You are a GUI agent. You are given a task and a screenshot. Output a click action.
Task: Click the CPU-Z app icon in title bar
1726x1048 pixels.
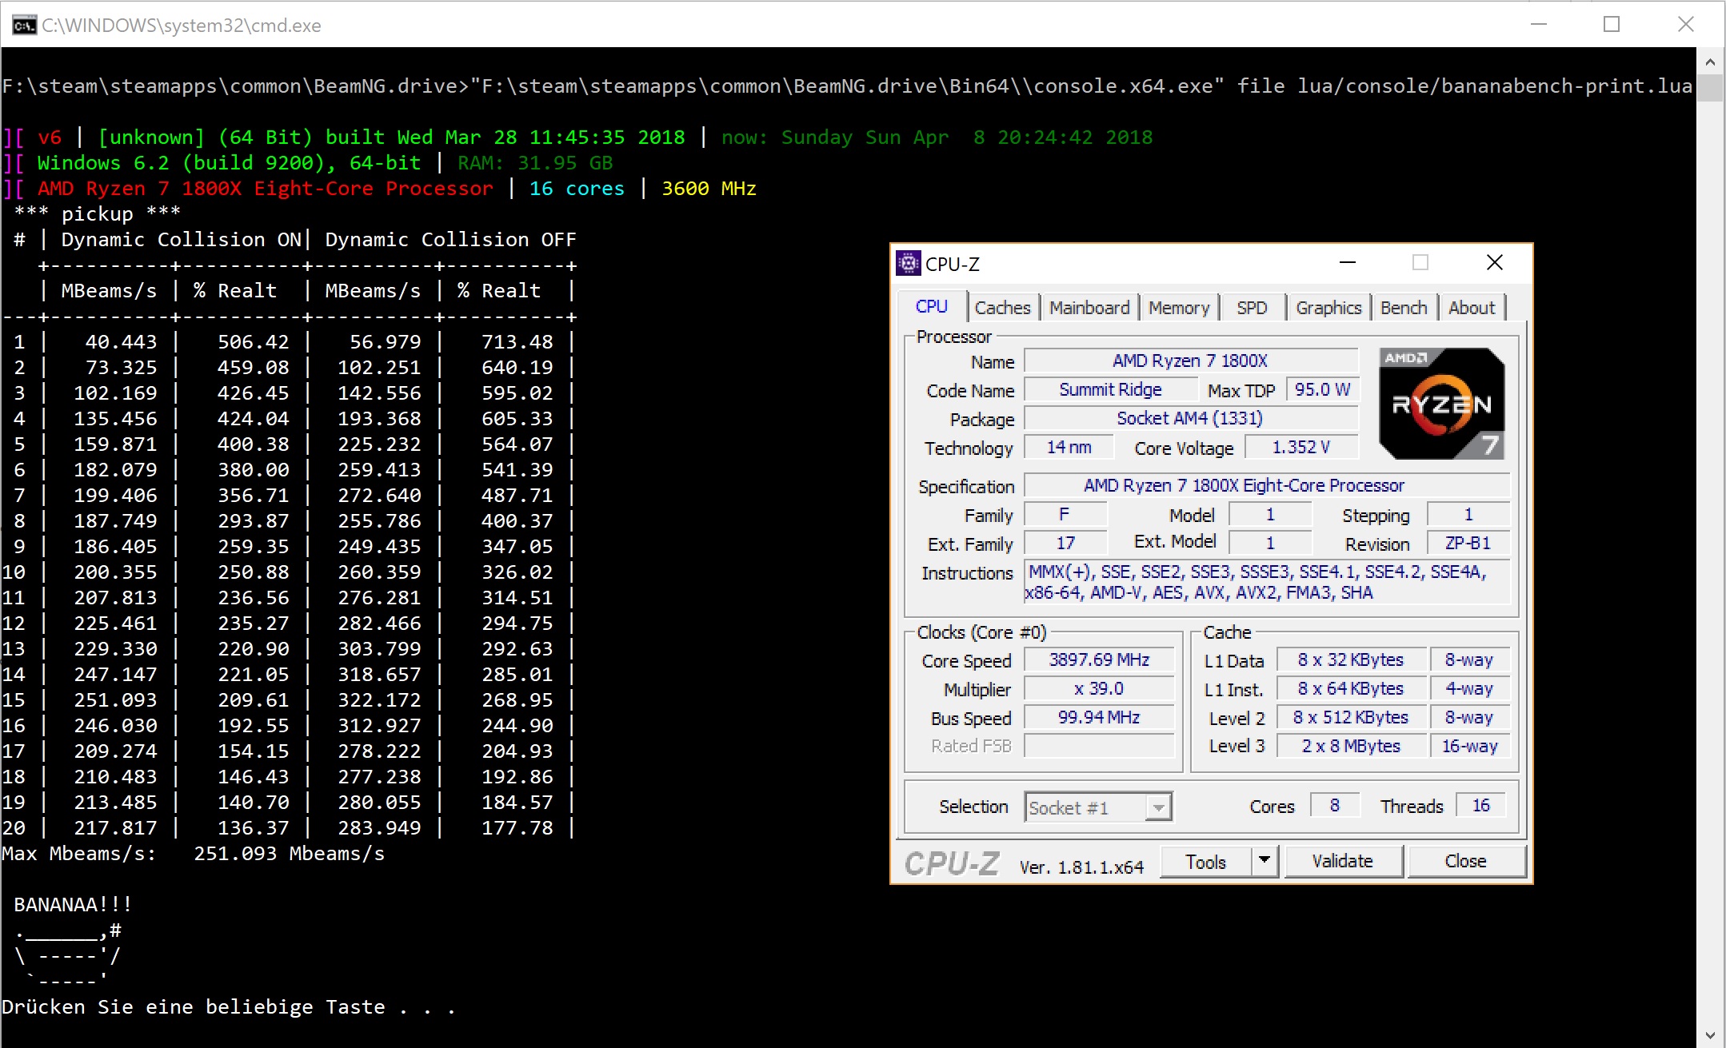coord(908,263)
